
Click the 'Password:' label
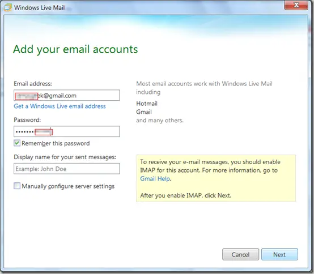click(x=27, y=120)
